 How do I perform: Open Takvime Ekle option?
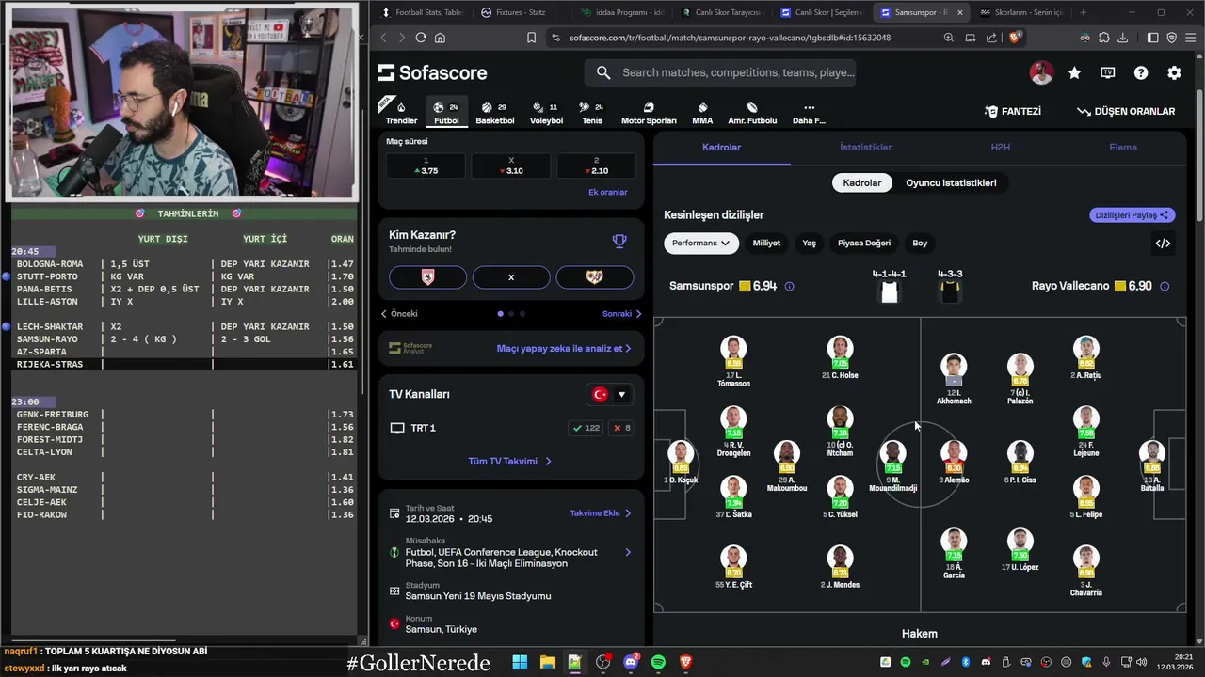pyautogui.click(x=601, y=513)
